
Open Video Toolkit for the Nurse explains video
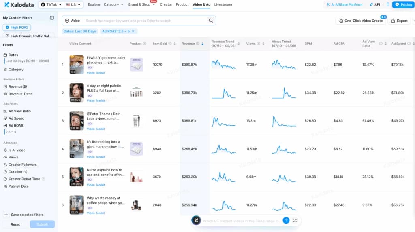[x=96, y=185]
